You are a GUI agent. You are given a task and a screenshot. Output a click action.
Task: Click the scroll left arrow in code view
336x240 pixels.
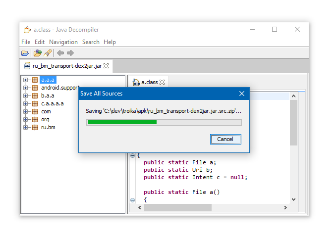tap(140, 207)
